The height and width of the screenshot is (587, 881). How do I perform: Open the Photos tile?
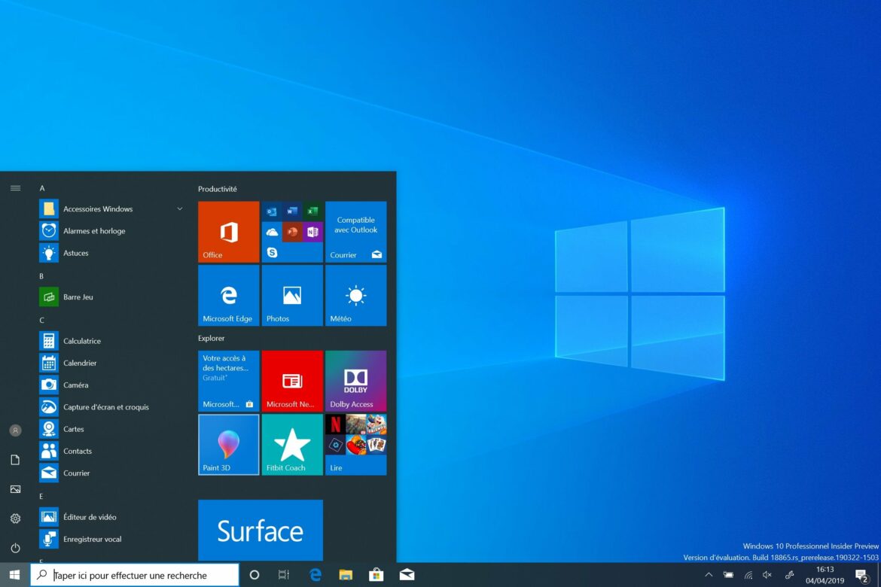(x=292, y=295)
